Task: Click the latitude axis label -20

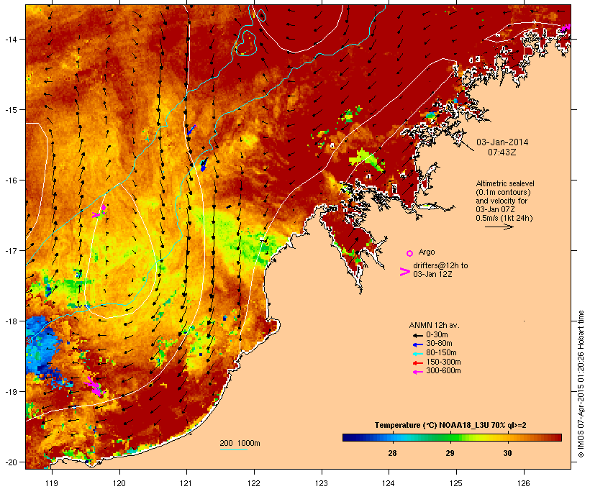Action: pos(10,462)
